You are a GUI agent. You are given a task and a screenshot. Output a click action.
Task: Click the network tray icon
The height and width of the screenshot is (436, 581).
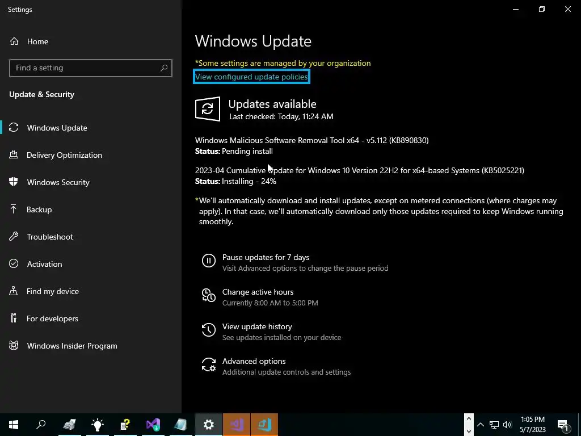tap(494, 425)
